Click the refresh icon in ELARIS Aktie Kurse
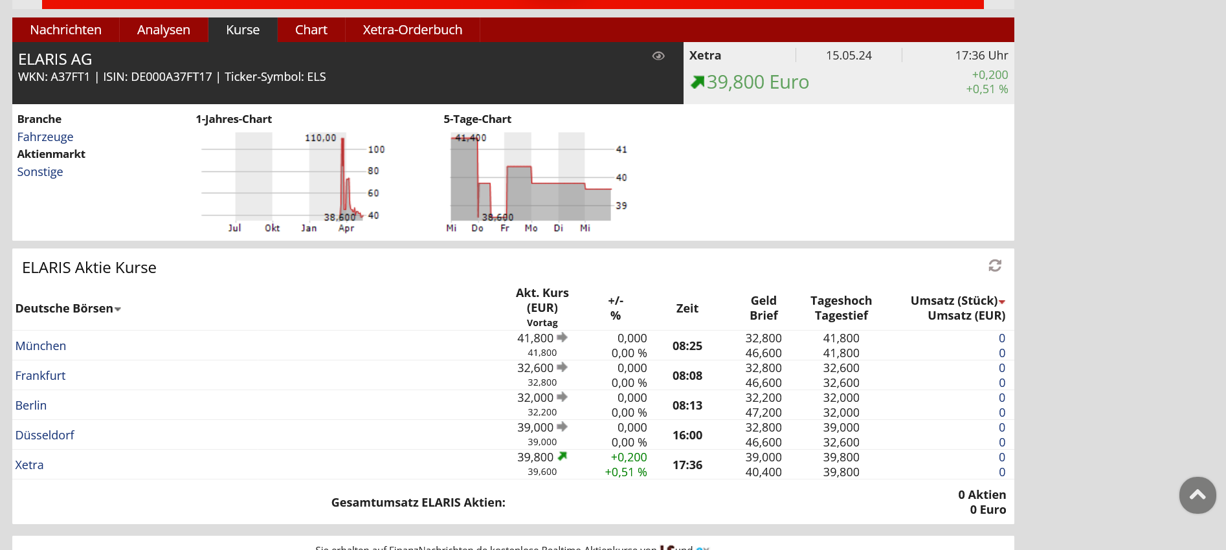The image size is (1226, 550). coord(995,266)
